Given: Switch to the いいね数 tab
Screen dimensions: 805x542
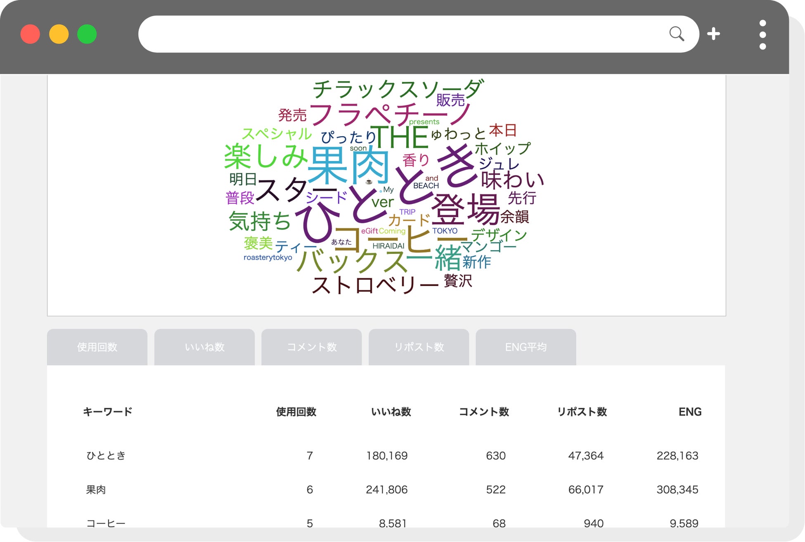Looking at the screenshot, I should 204,347.
